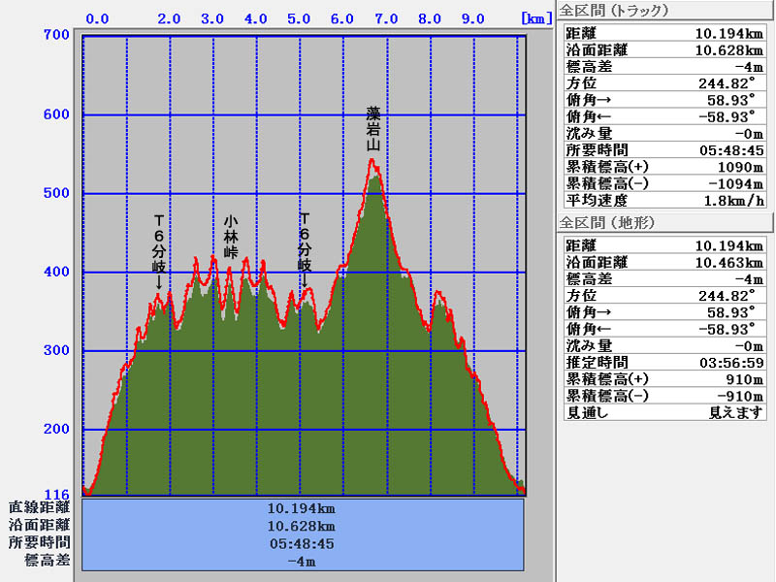This screenshot has width=776, height=582.
Task: Click 10.628km in the blue summary bar
Action: [x=303, y=526]
